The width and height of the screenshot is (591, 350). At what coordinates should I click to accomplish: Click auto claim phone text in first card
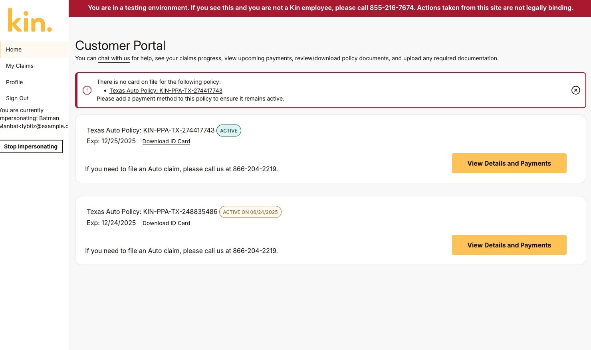tap(181, 169)
